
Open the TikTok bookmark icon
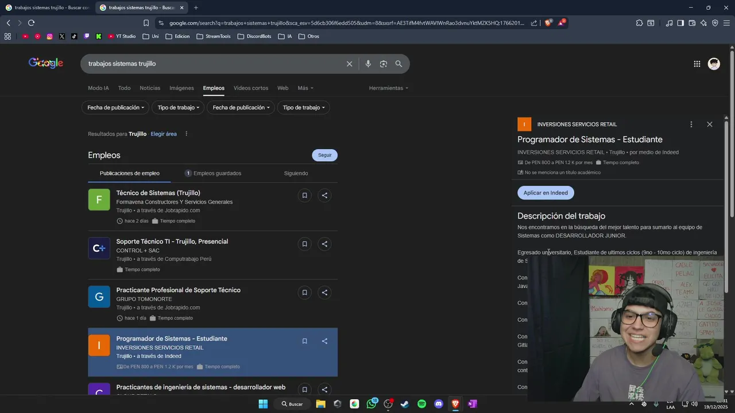tap(74, 36)
